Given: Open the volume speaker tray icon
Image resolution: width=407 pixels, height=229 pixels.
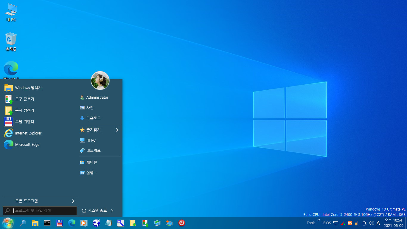Looking at the screenshot, I should click(371, 223).
